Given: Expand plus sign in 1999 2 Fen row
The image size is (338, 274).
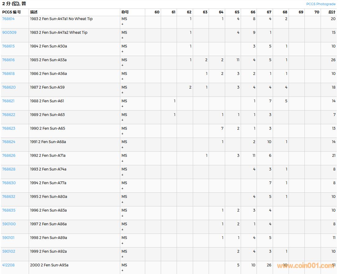Looking at the screenshot, I should 123,257.
